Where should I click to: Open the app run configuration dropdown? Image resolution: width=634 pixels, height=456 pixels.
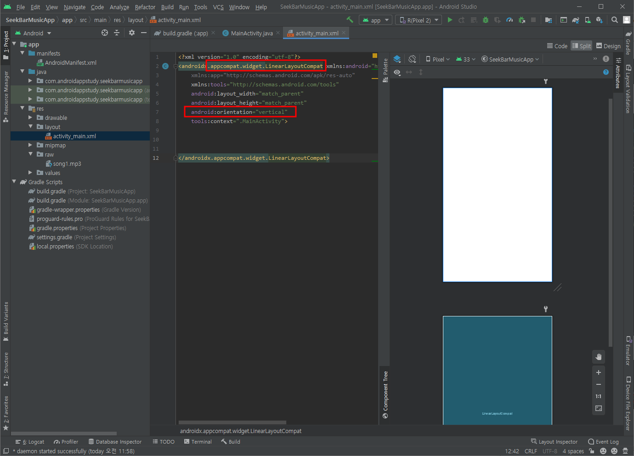pyautogui.click(x=375, y=20)
